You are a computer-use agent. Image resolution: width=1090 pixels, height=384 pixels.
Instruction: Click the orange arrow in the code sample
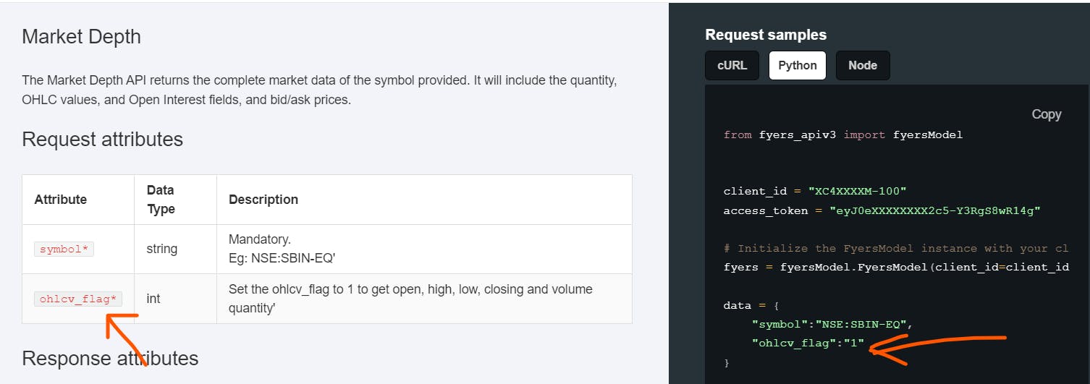pyautogui.click(x=934, y=346)
